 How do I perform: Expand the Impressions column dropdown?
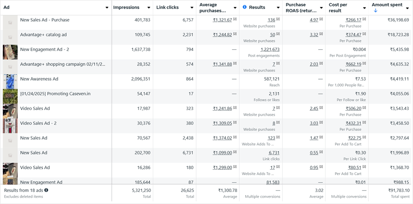149,7
